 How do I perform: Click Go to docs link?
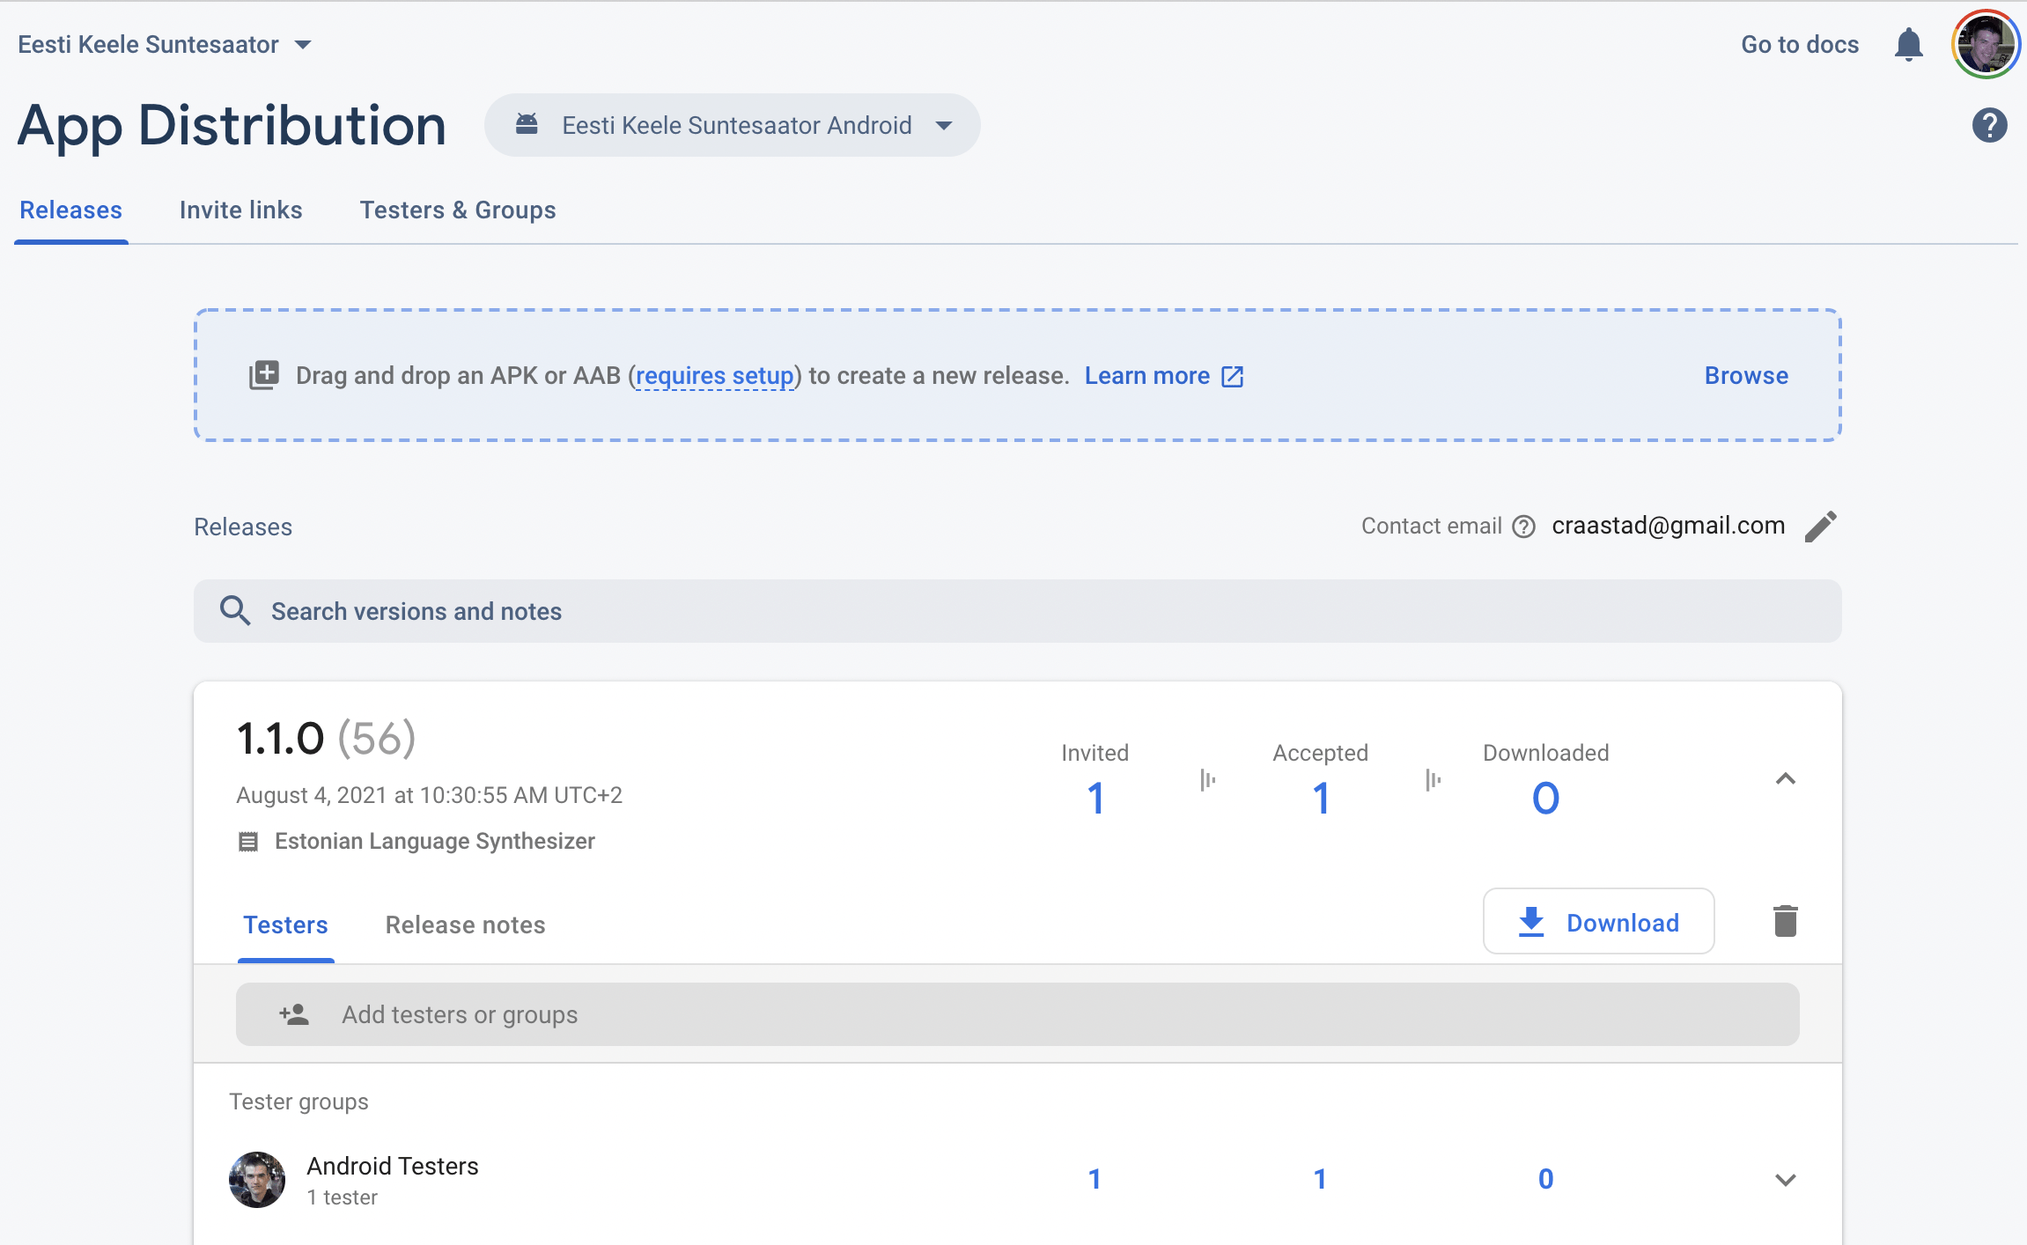(x=1800, y=45)
